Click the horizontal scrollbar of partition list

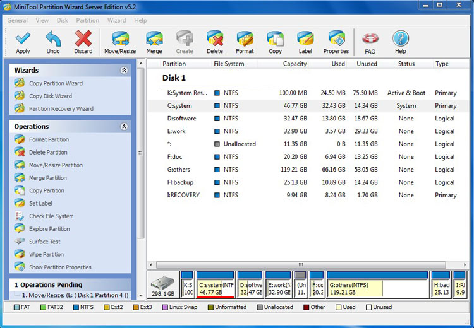tap(300, 265)
